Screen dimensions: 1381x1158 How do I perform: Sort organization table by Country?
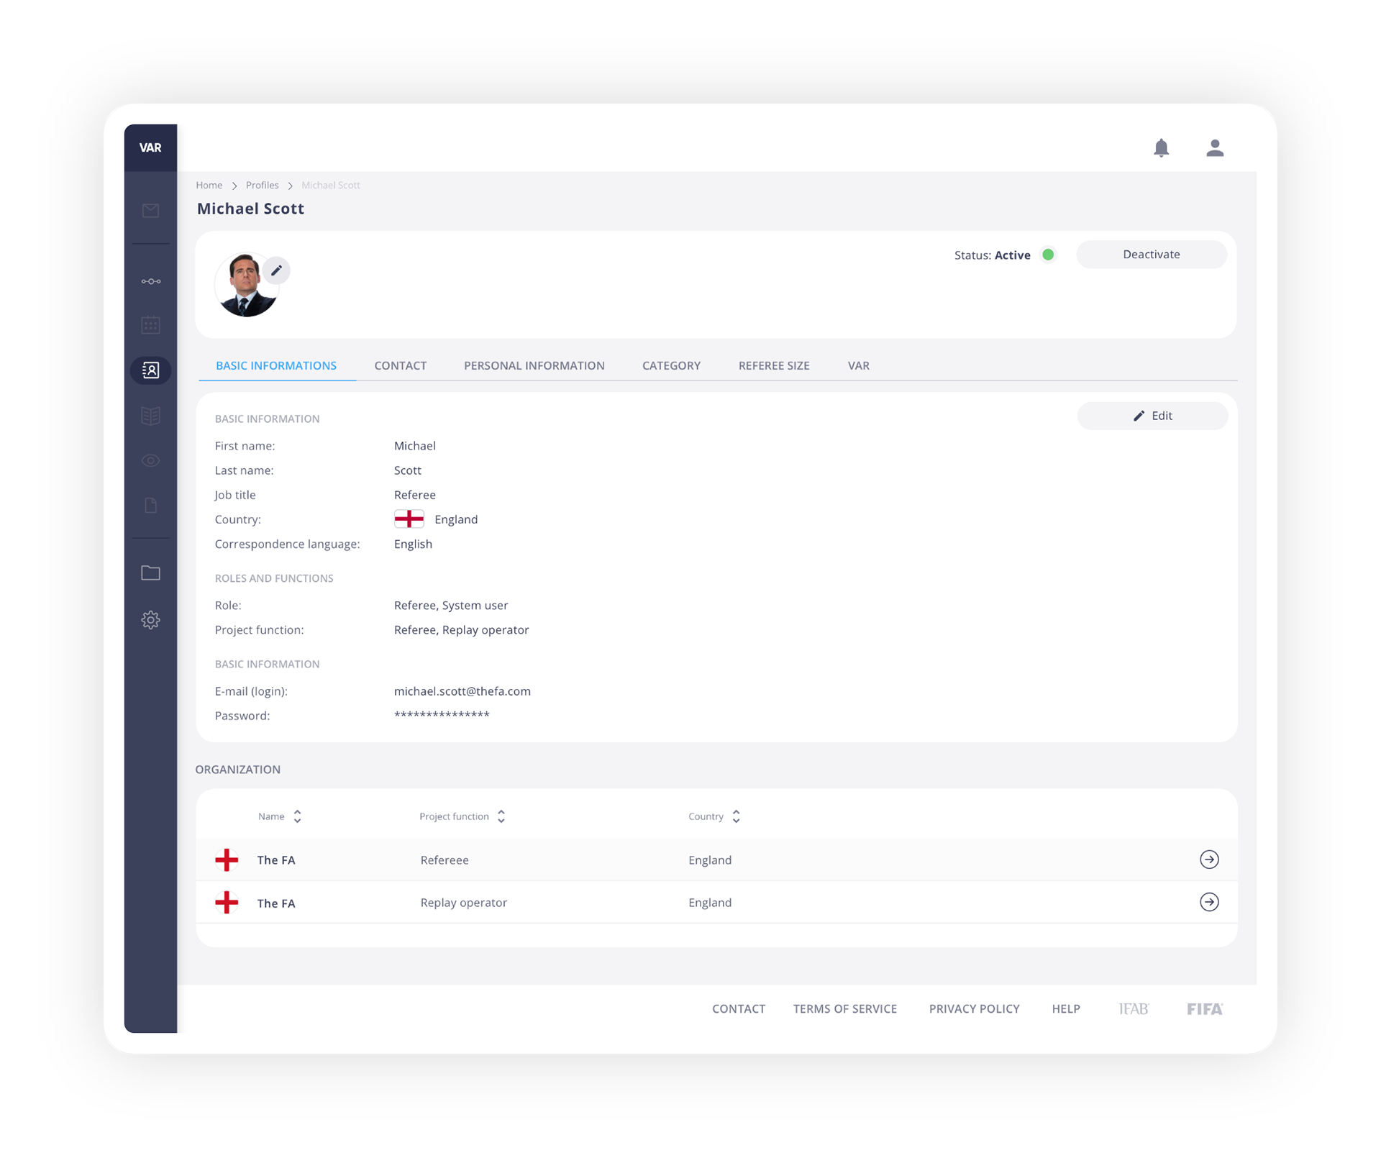coord(736,816)
